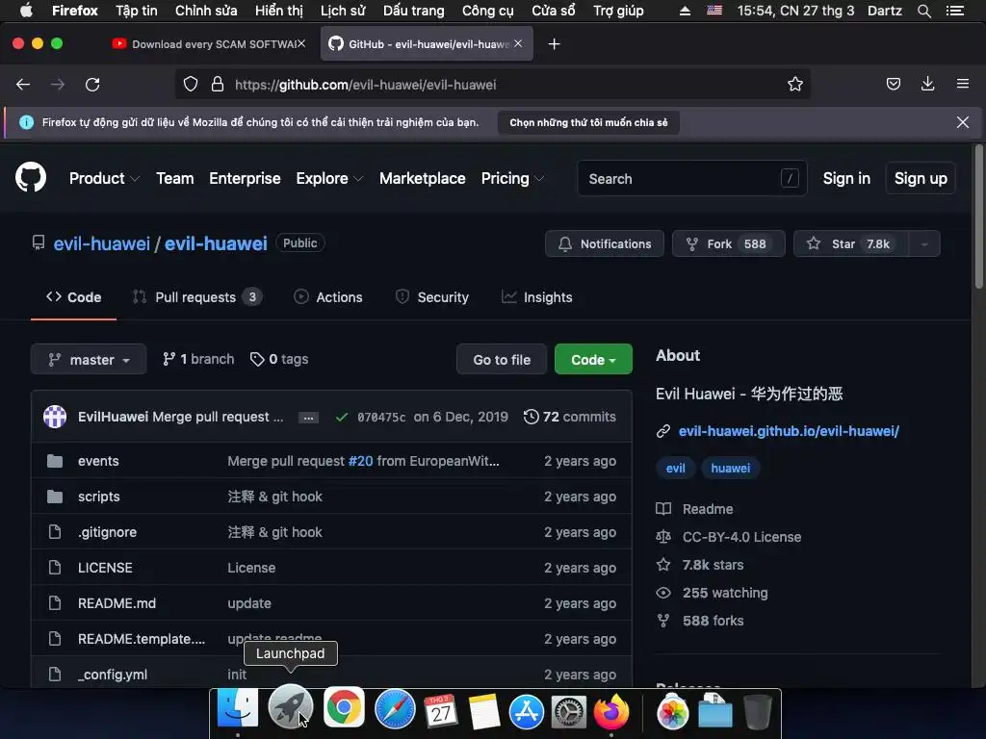Open a new tab with plus icon

click(x=554, y=44)
